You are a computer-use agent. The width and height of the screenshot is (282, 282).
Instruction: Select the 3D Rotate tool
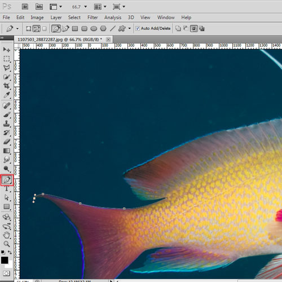click(x=7, y=217)
